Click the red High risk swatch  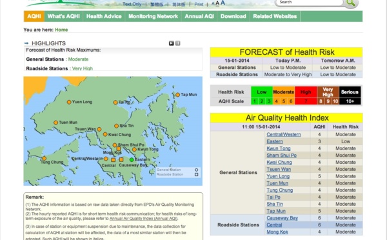[x=306, y=92]
